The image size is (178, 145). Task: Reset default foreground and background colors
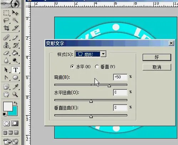[4, 114]
